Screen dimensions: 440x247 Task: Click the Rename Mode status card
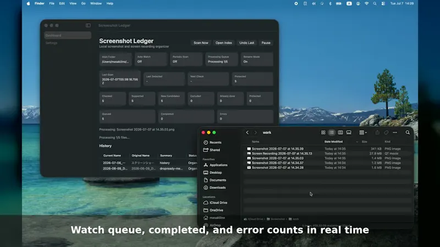257,59
